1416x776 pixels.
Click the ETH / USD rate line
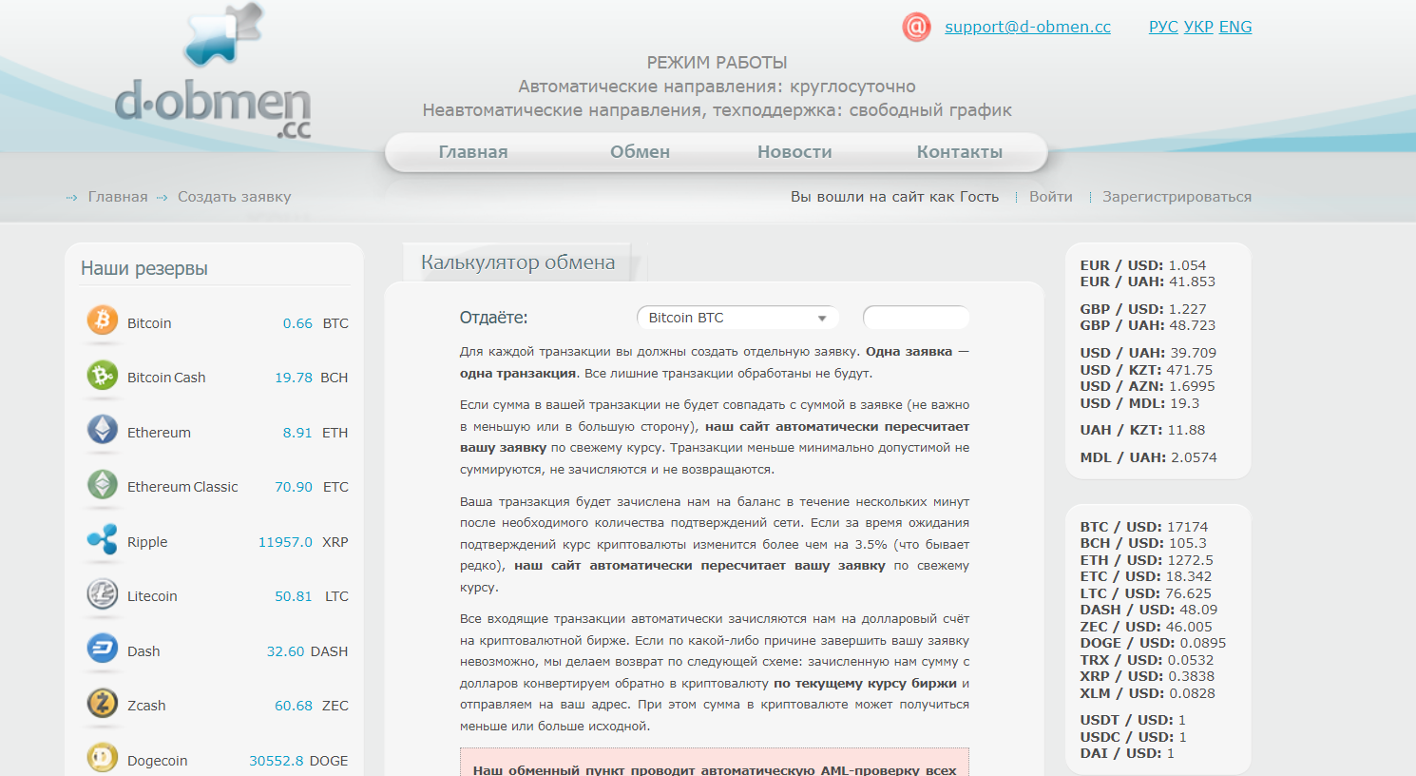coord(1146,560)
